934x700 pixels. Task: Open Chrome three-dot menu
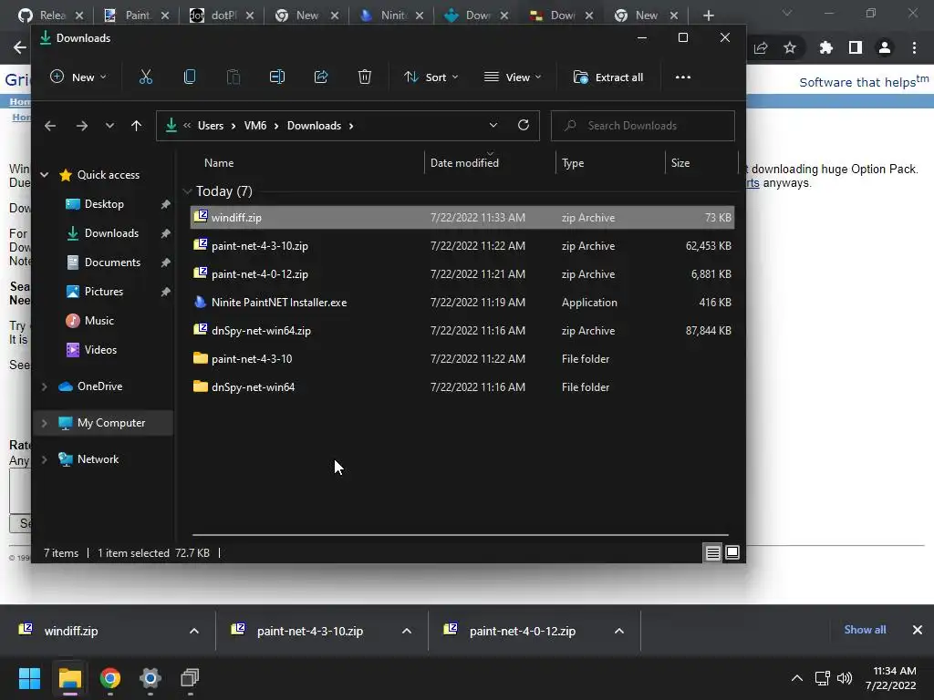pyautogui.click(x=914, y=47)
